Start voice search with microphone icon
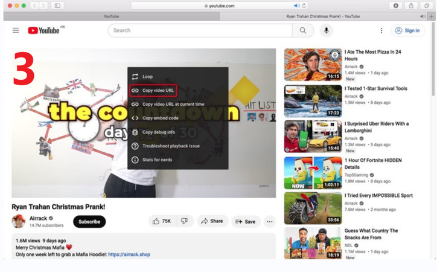 [x=327, y=30]
